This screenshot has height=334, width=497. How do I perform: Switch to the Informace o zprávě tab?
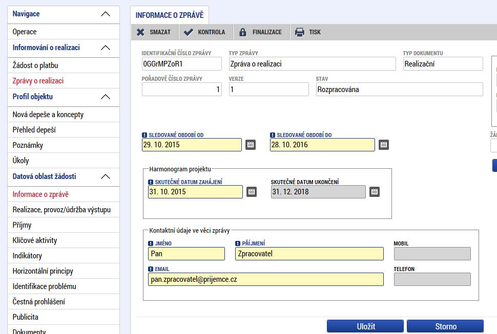[x=170, y=15]
